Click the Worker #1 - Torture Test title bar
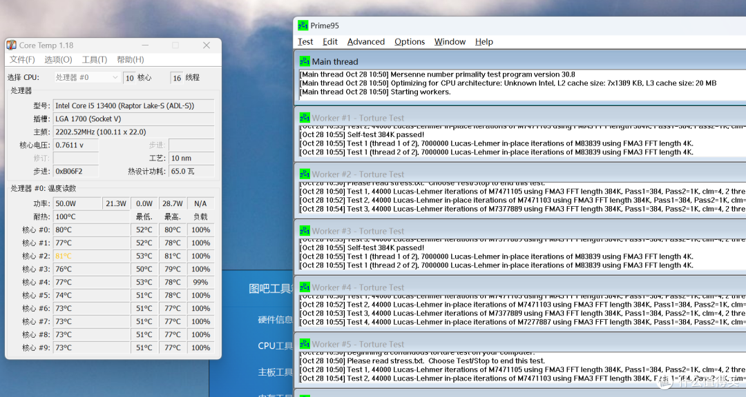This screenshot has width=746, height=397. 520,118
